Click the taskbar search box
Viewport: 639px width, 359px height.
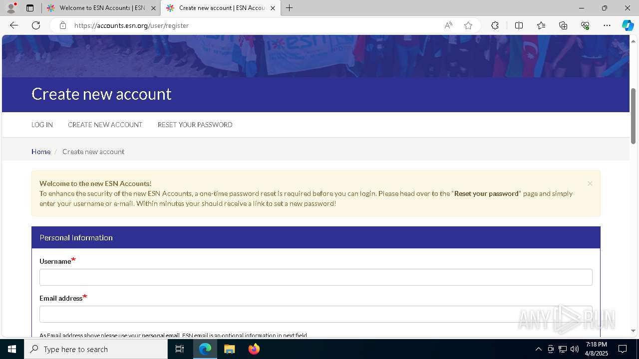tap(96, 349)
